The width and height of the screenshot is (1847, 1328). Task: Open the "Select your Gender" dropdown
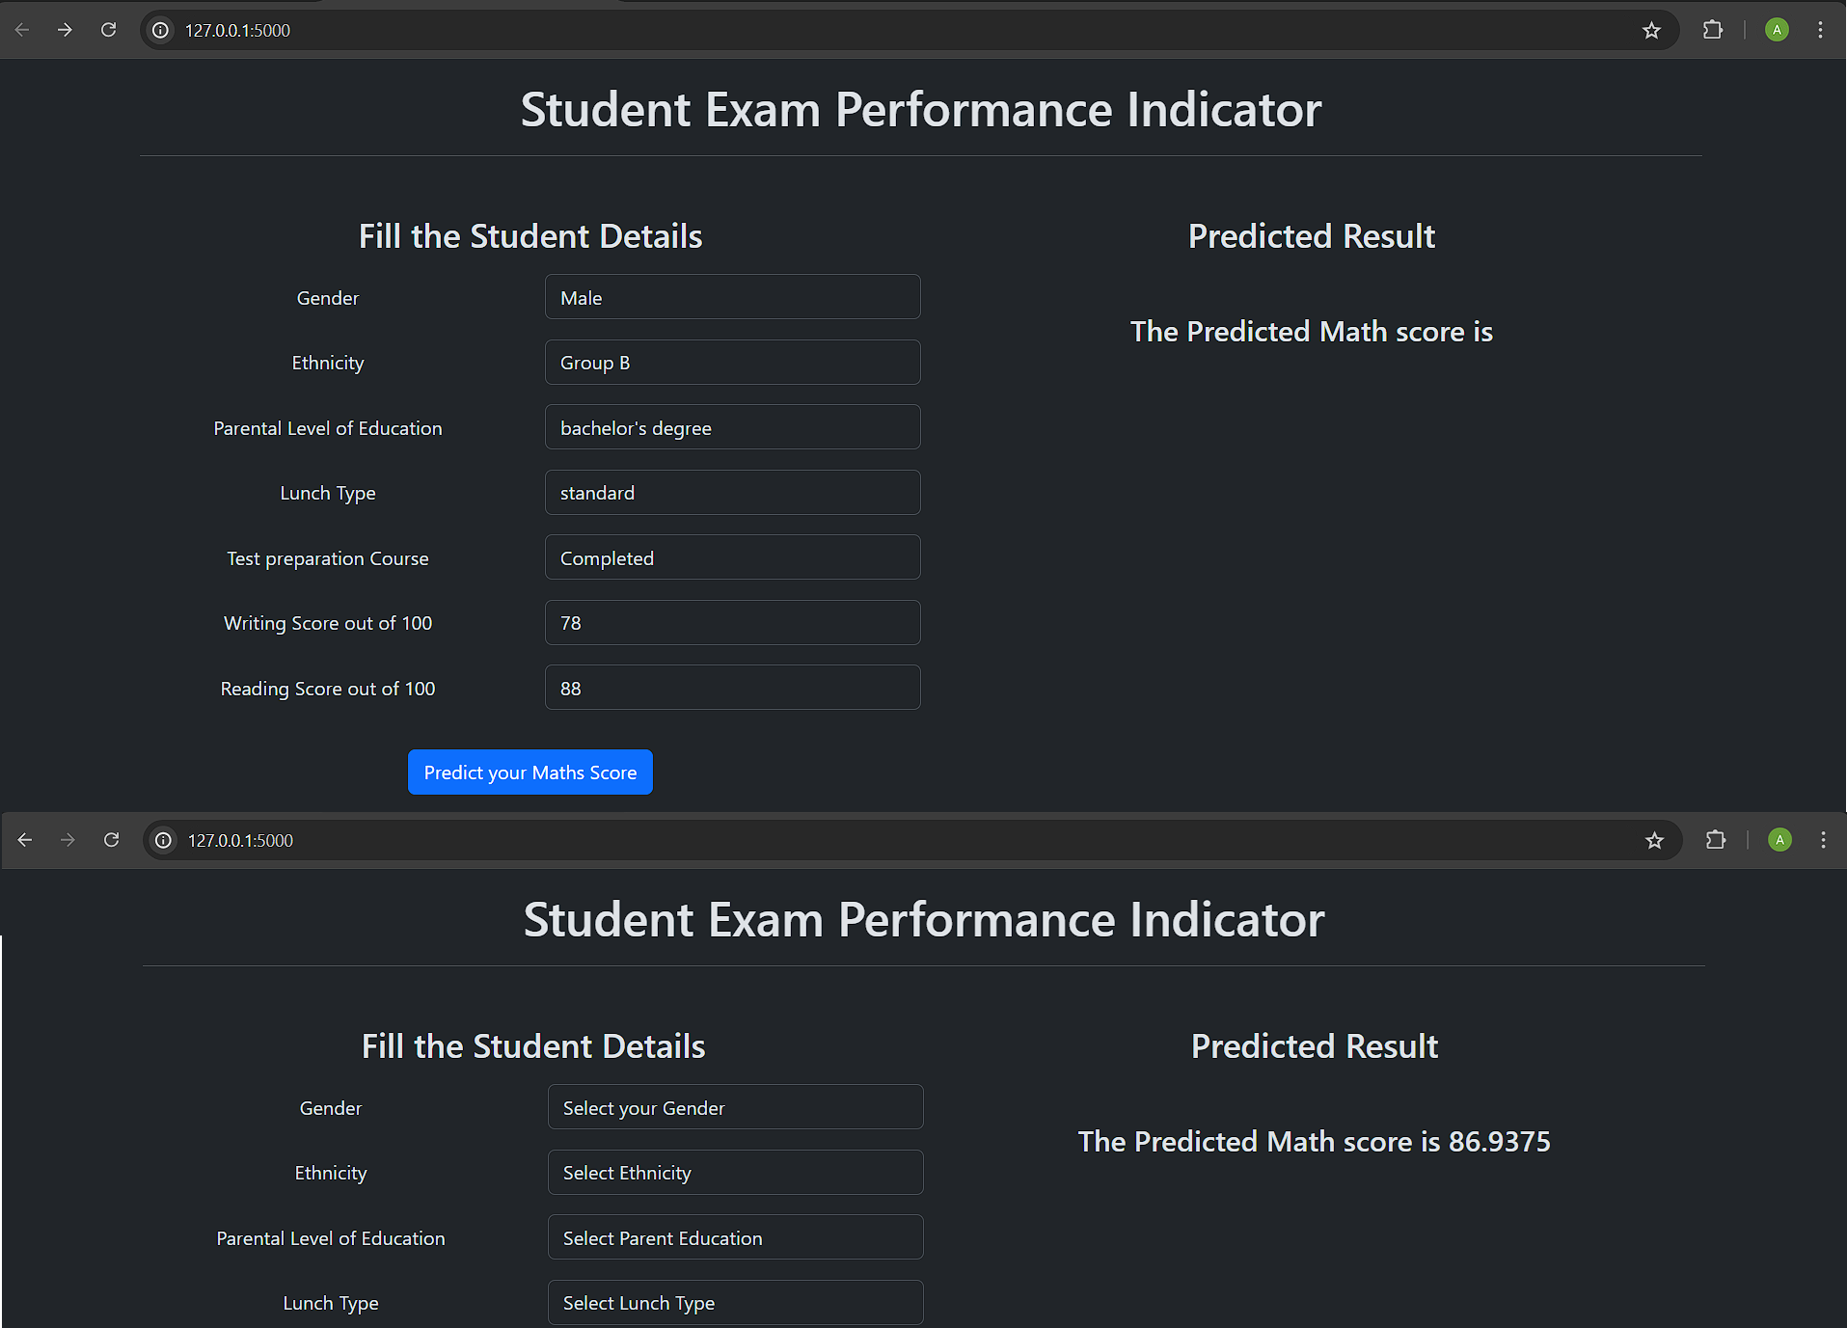pyautogui.click(x=735, y=1107)
